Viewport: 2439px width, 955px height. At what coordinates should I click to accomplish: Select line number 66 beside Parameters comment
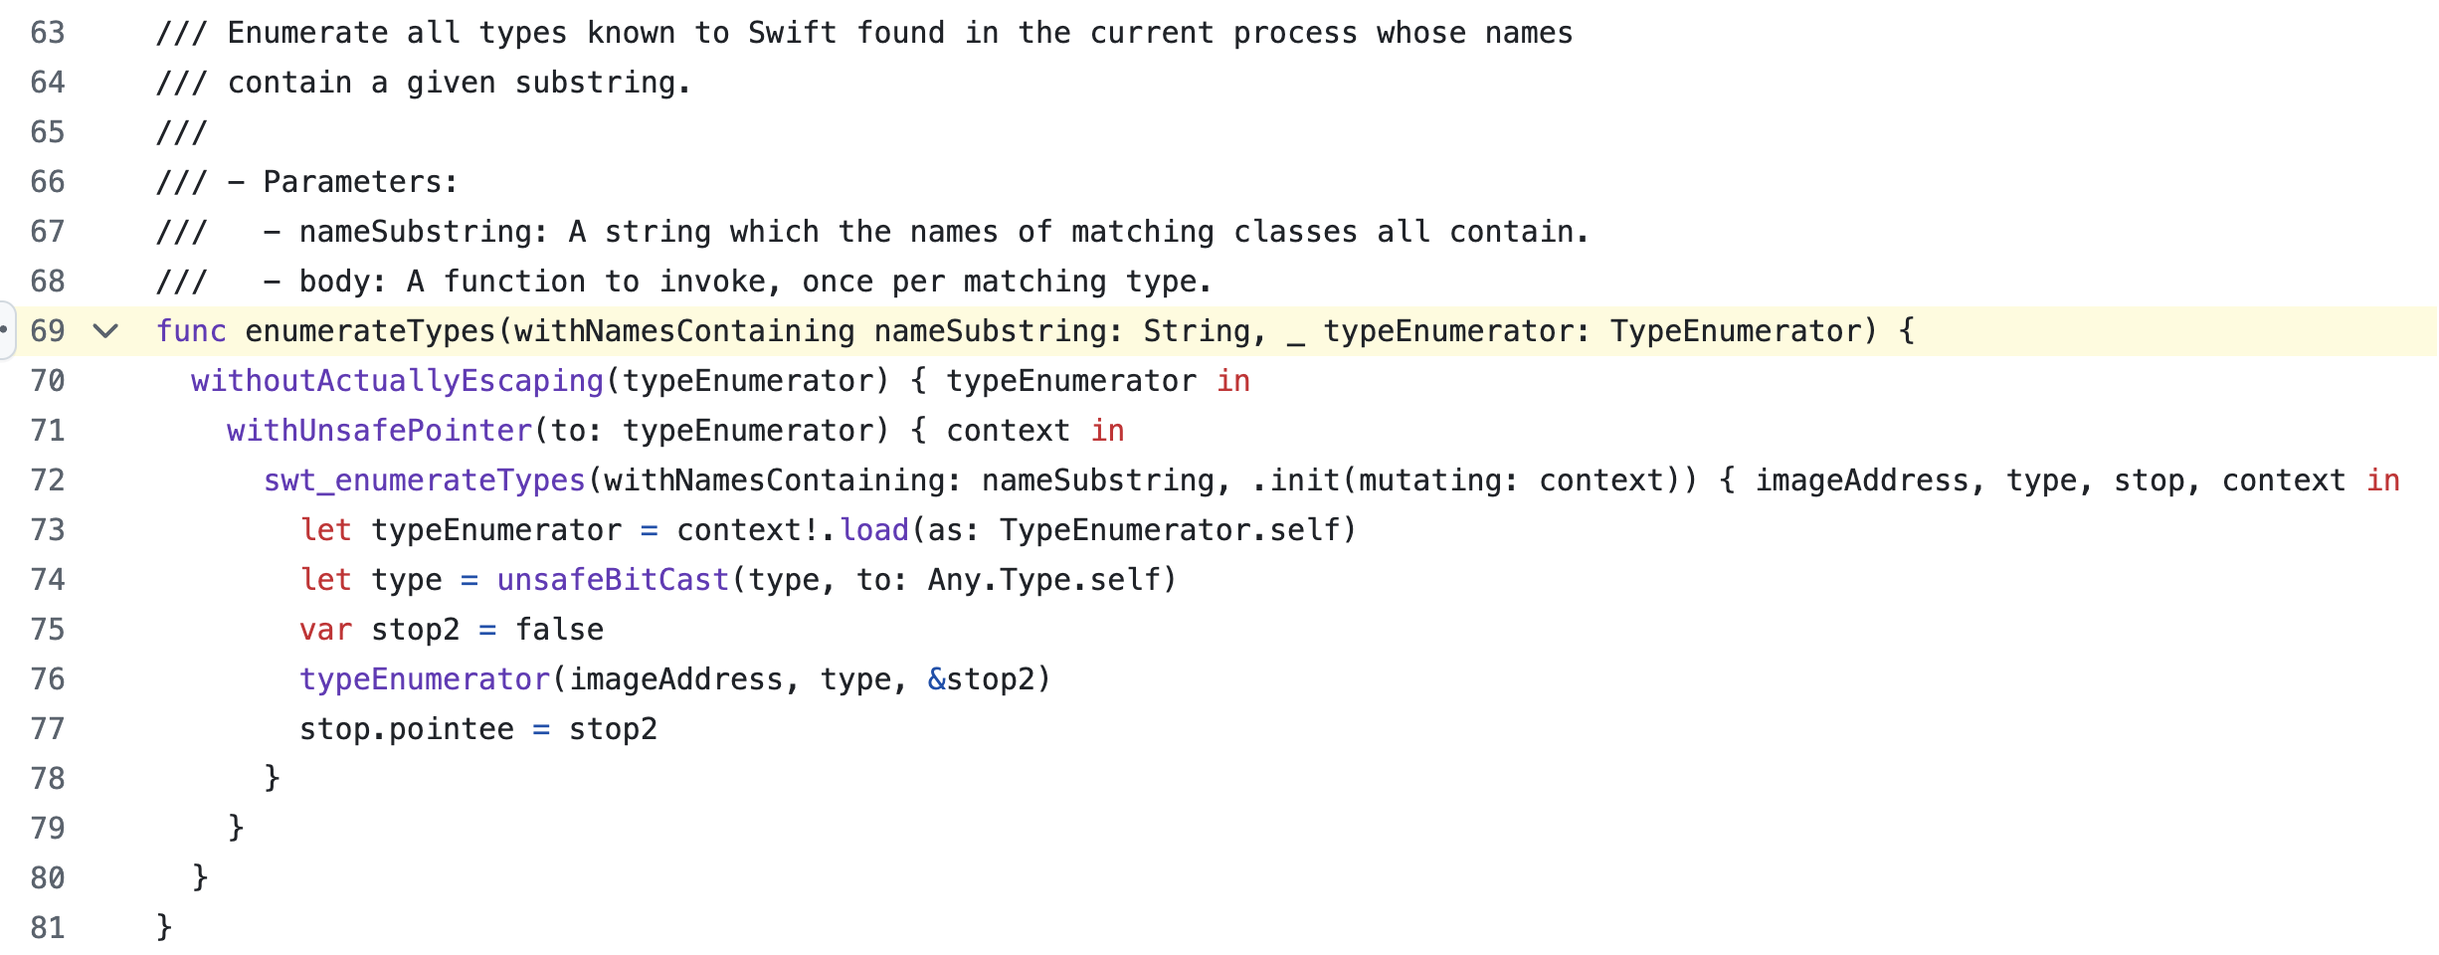[48, 182]
